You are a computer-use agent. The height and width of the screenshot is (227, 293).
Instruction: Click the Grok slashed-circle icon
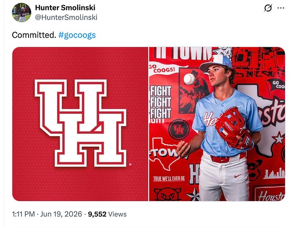(x=268, y=8)
